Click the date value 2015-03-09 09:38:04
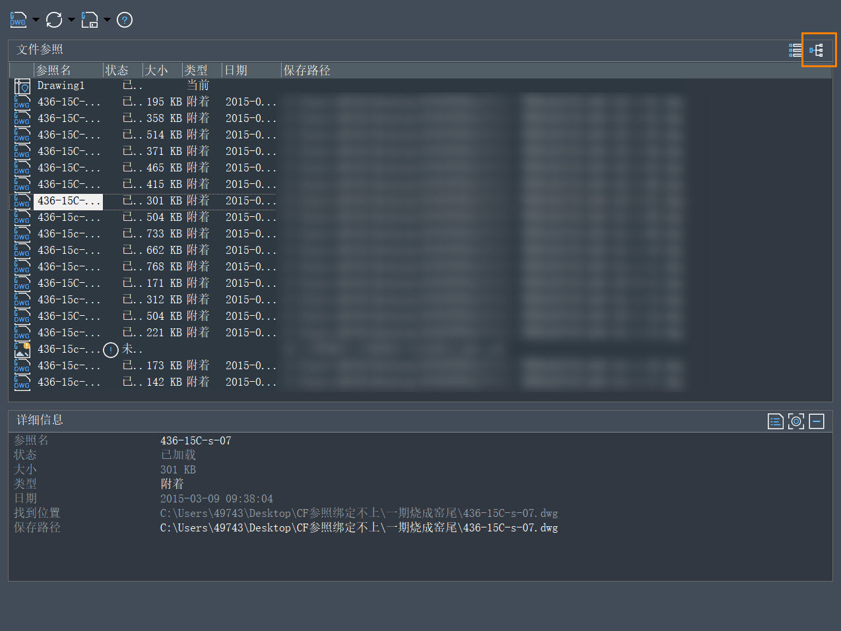 click(x=216, y=499)
